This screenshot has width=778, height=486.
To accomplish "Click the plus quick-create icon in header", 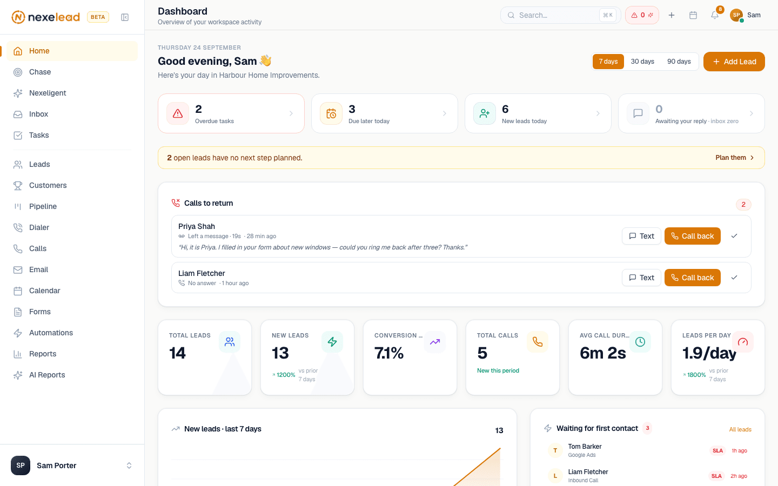I will point(672,15).
